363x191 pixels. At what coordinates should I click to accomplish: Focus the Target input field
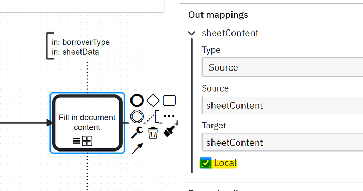click(x=283, y=143)
